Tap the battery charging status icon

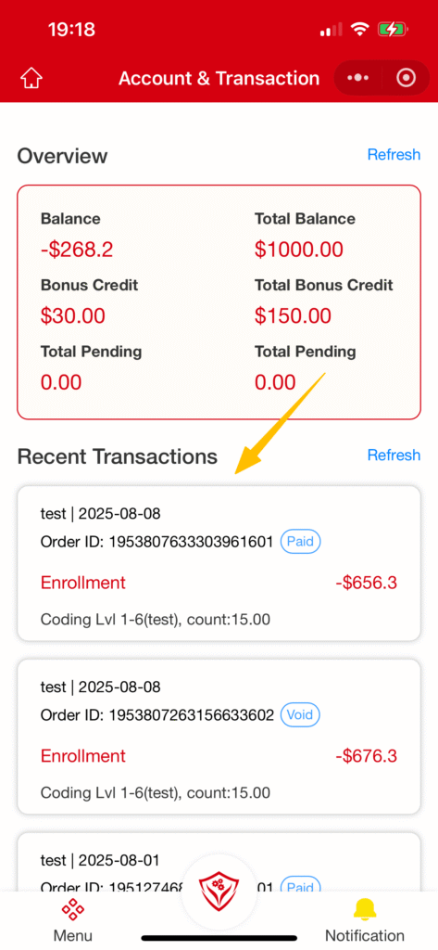pyautogui.click(x=392, y=29)
